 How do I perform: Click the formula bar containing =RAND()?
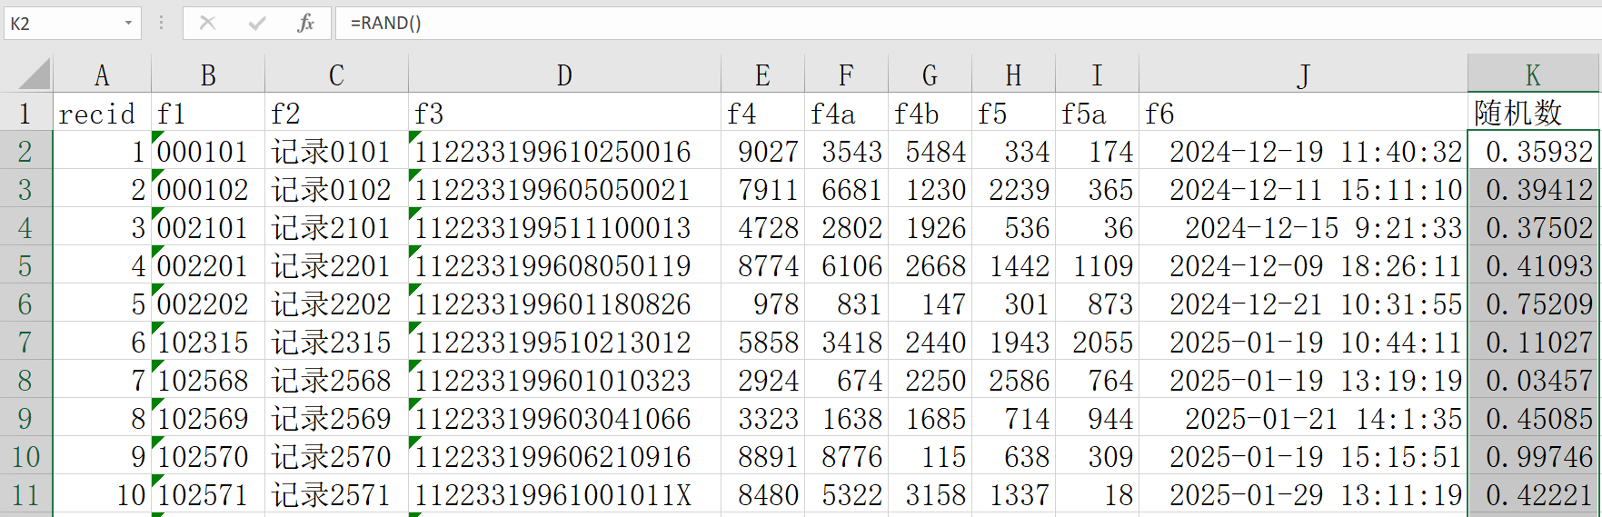[x=909, y=23]
